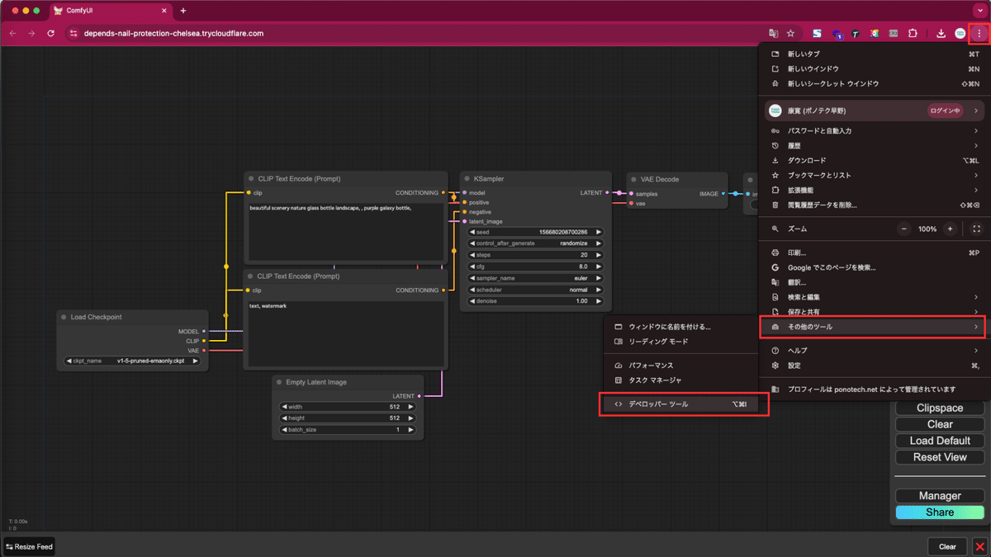This screenshot has width=991, height=557.
Task: Select ウィンドウに名前を付ける
Action: pyautogui.click(x=681, y=327)
